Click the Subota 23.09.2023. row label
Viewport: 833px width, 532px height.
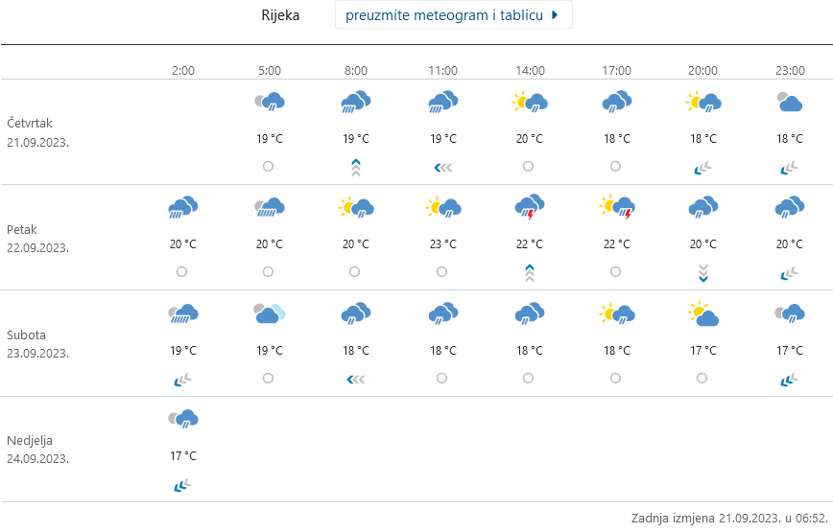point(38,344)
